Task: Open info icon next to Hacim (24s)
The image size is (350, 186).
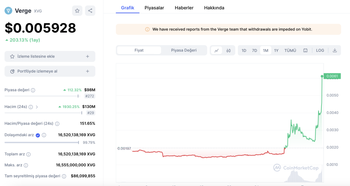Action: (31, 107)
